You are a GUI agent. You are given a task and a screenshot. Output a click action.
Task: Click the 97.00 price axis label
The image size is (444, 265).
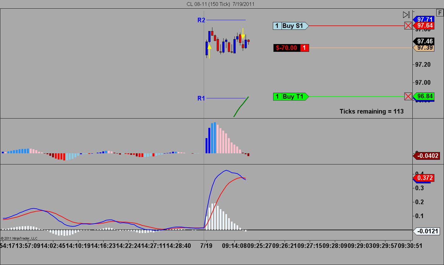423,83
